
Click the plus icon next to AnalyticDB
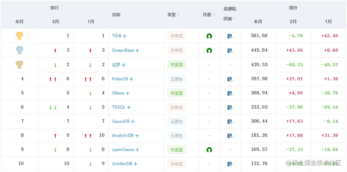click(x=137, y=135)
